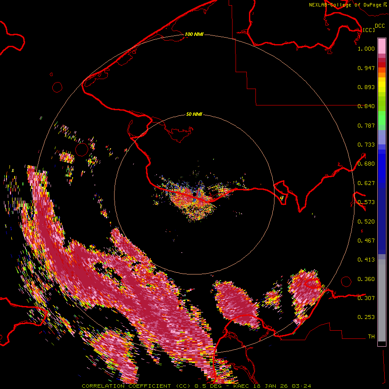389x389 pixels.
Task: Click the [CC] legend heading
Action: point(369,30)
